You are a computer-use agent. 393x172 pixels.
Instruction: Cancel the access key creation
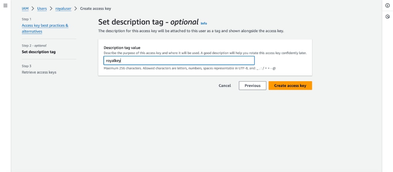click(x=225, y=85)
